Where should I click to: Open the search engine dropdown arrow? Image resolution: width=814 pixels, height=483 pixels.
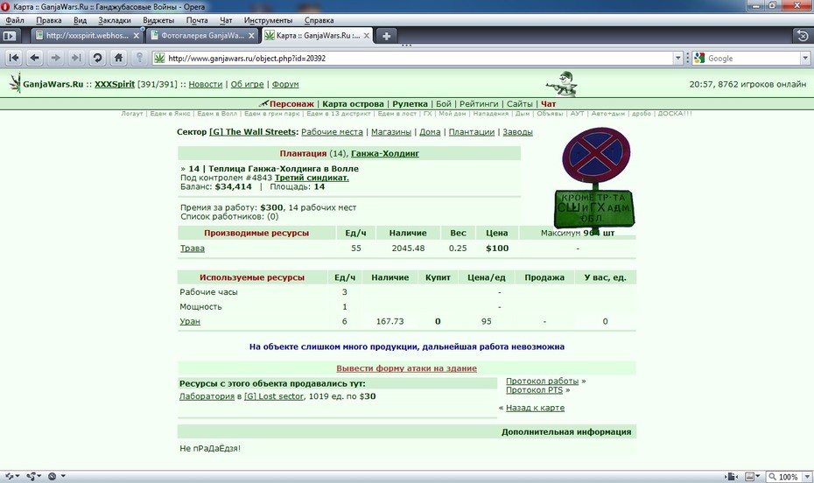805,58
